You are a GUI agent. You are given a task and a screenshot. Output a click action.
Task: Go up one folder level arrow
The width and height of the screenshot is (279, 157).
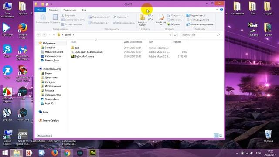point(54,35)
